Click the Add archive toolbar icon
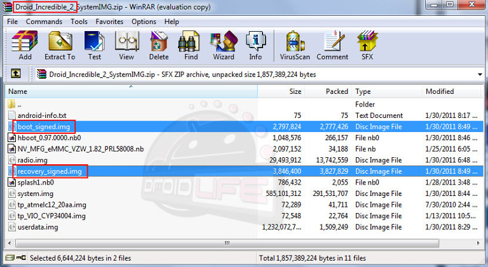This screenshot has height=267, width=488. click(25, 45)
